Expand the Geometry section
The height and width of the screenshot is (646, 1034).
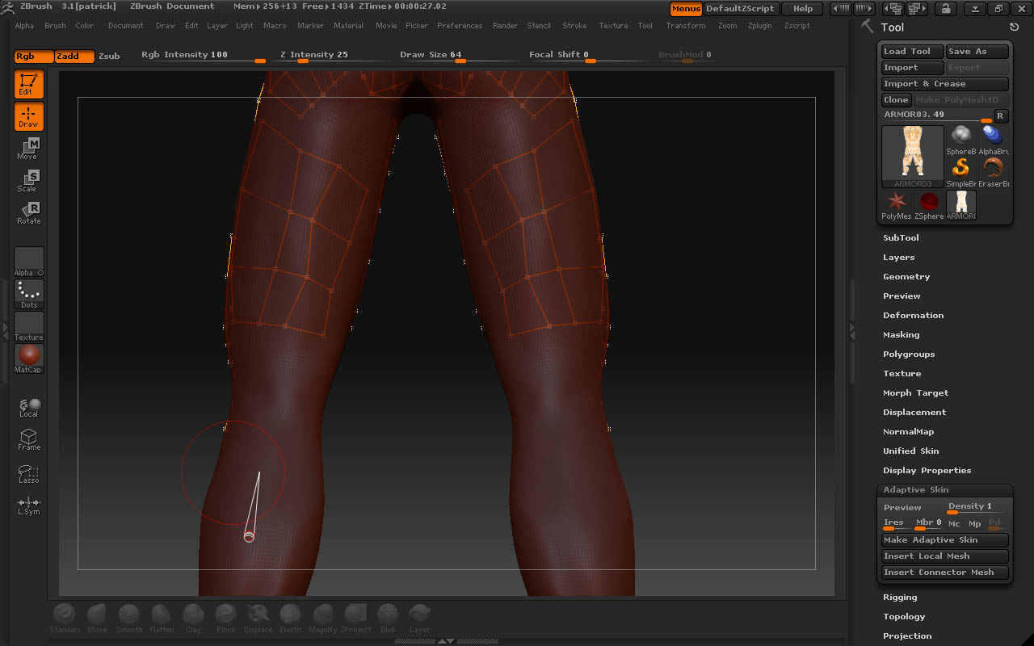point(906,277)
